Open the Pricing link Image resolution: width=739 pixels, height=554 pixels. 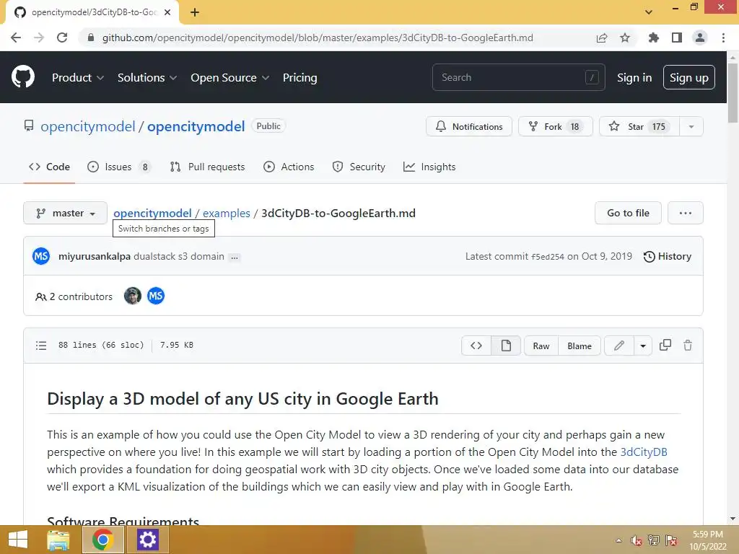pyautogui.click(x=299, y=77)
